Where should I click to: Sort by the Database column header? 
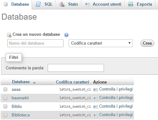click(21, 82)
